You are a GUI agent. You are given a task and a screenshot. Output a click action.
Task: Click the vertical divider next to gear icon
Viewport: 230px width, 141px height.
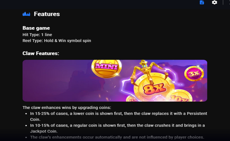223,2
